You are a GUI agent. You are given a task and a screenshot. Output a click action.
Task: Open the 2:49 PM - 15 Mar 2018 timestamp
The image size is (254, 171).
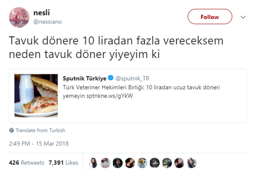[x=39, y=144]
